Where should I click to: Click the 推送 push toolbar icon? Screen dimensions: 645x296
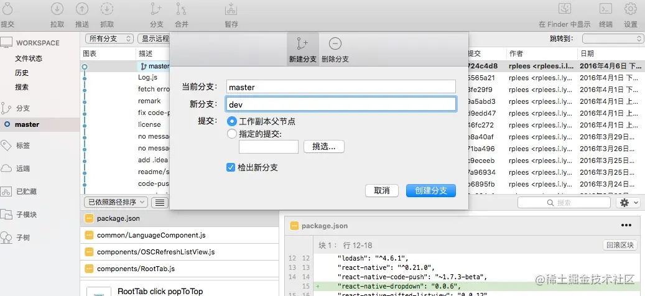click(82, 9)
